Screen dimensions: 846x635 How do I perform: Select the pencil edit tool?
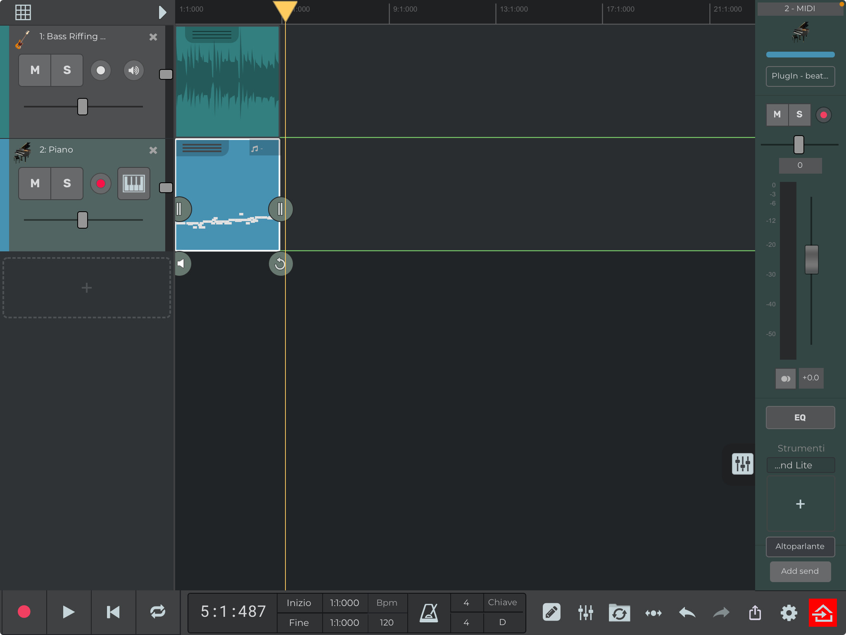[551, 612]
